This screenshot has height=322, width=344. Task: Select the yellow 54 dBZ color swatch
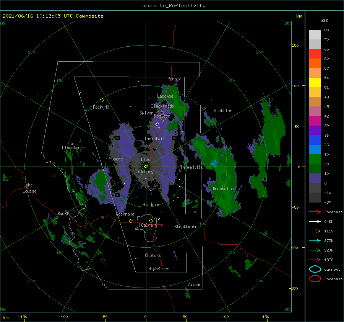pyautogui.click(x=315, y=82)
